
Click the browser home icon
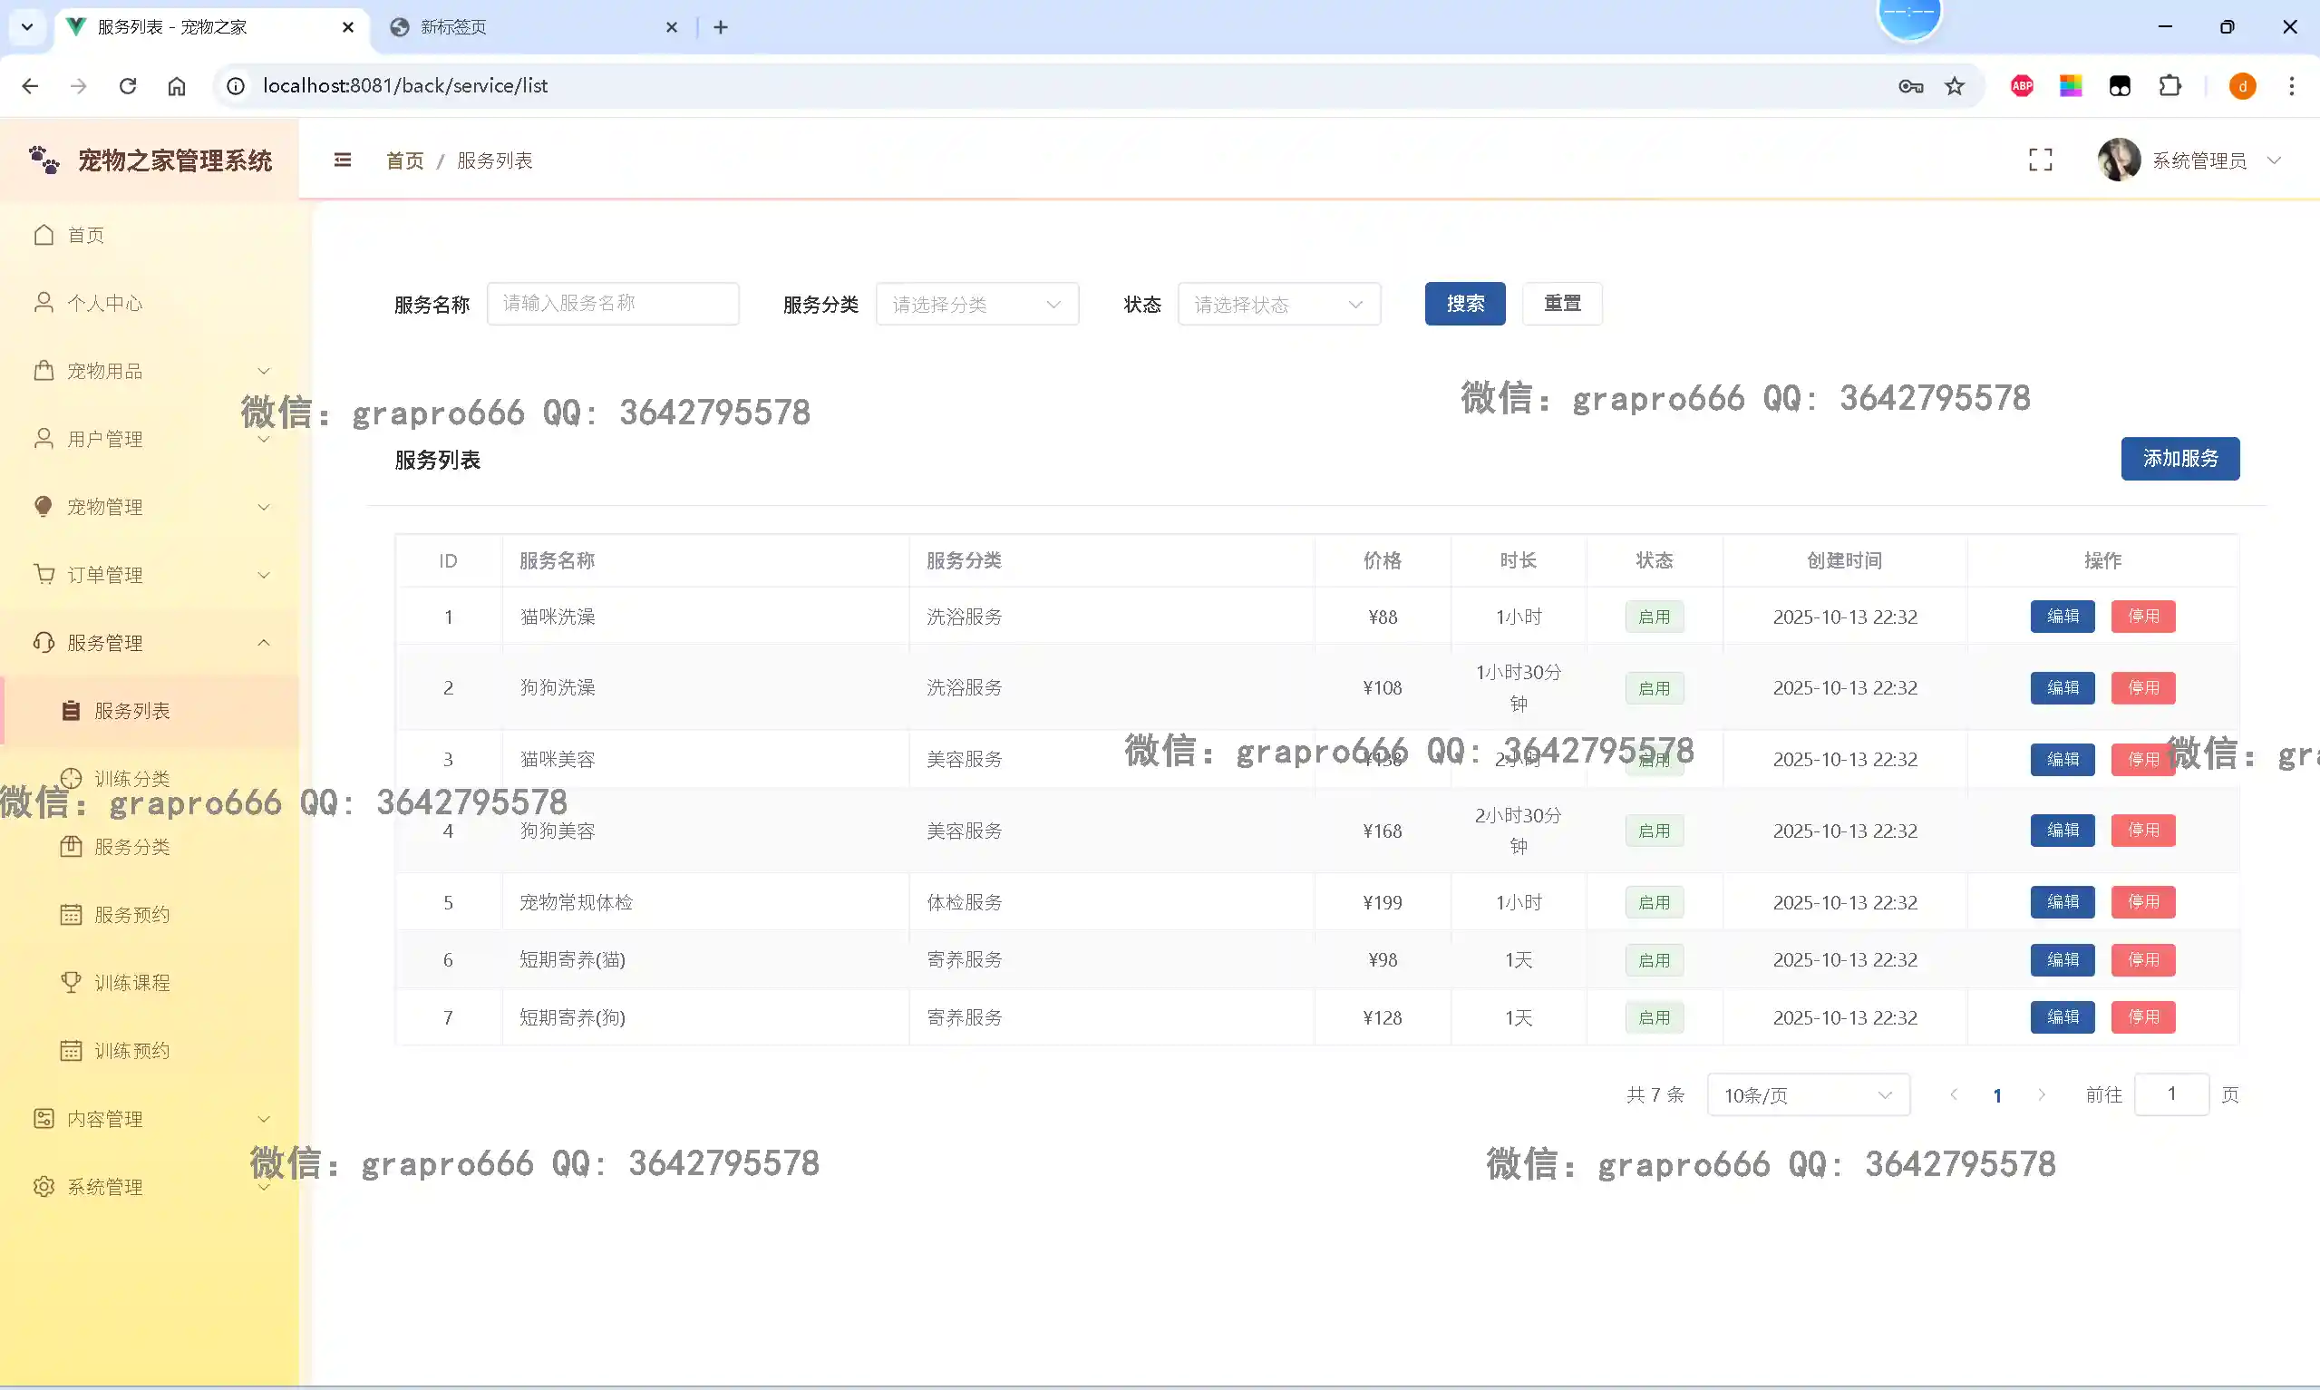click(x=177, y=86)
